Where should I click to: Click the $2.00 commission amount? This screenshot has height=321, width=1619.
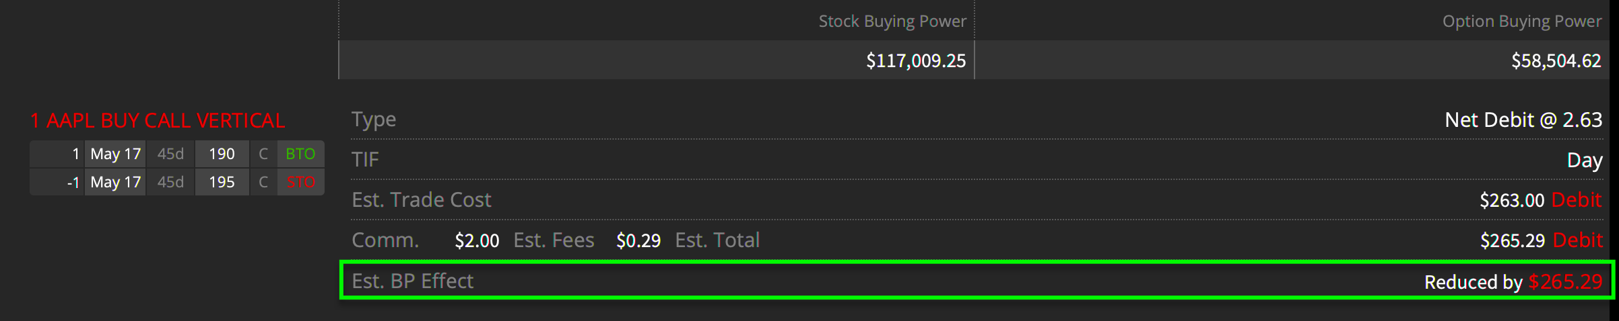point(477,240)
